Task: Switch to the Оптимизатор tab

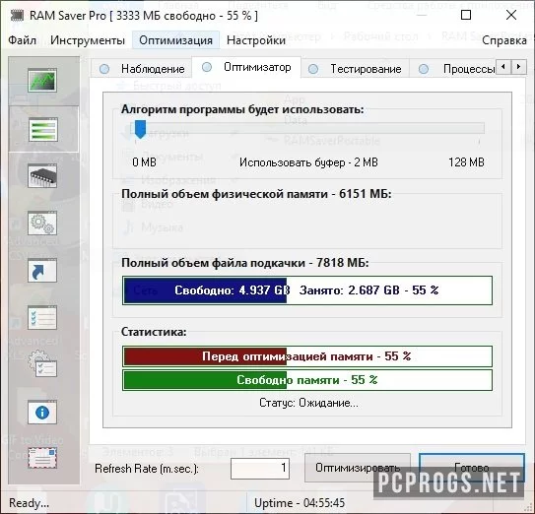Action: (x=246, y=67)
